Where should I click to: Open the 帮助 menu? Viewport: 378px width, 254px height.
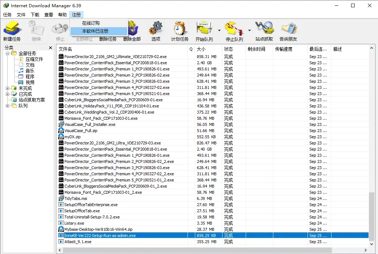click(x=63, y=15)
